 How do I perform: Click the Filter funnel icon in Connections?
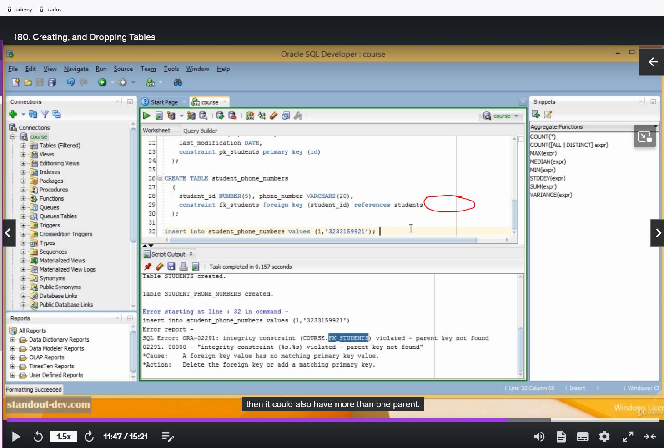point(45,114)
